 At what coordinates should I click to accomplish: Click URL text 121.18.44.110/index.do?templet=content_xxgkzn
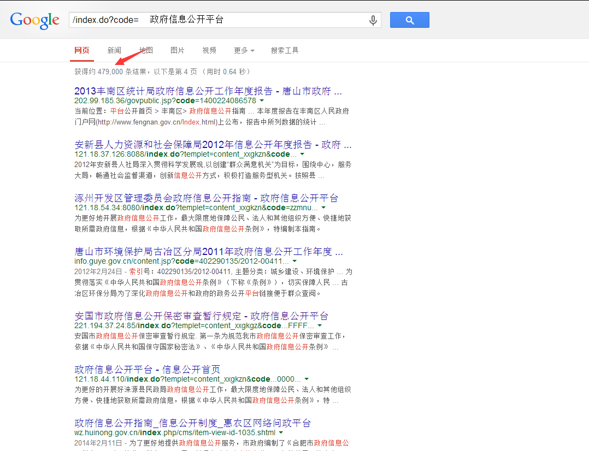(x=187, y=379)
